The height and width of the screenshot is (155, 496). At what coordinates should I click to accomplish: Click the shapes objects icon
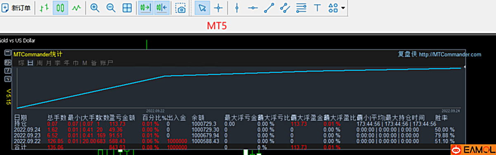coord(333,8)
